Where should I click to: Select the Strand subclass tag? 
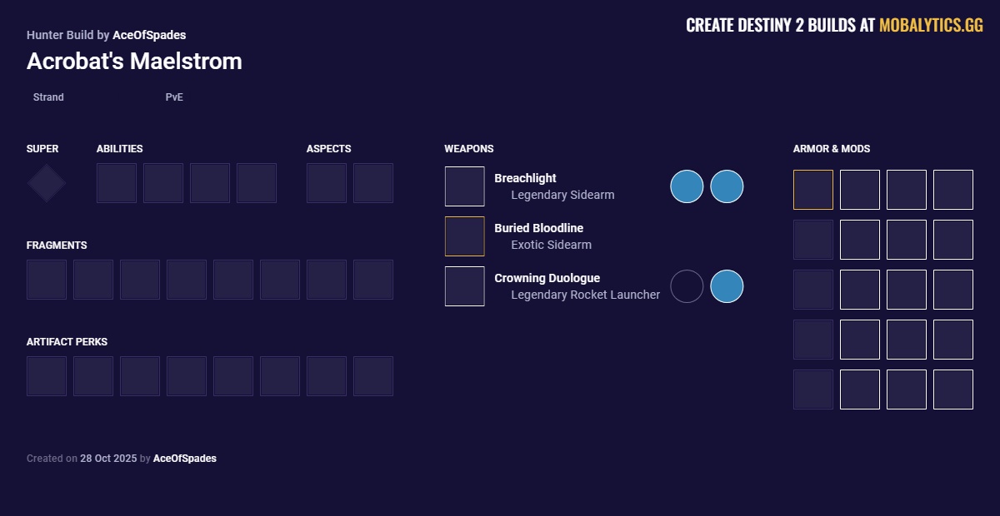pos(48,97)
